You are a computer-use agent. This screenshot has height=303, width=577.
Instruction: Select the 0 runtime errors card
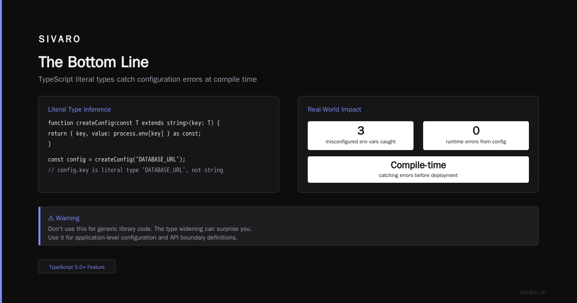point(476,136)
